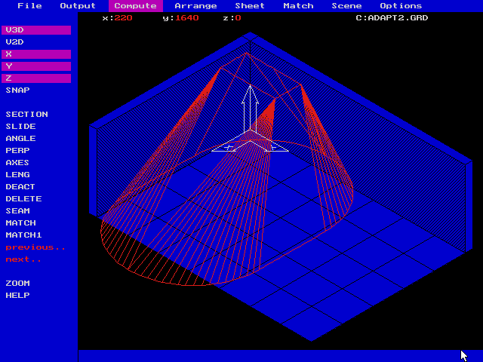Viewport: 483px width, 362px height.
Task: Select the ANGLE command
Action: tap(20, 139)
